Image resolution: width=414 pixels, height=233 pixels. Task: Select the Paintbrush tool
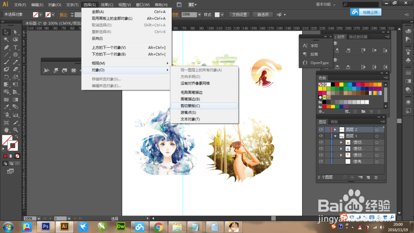click(6, 62)
